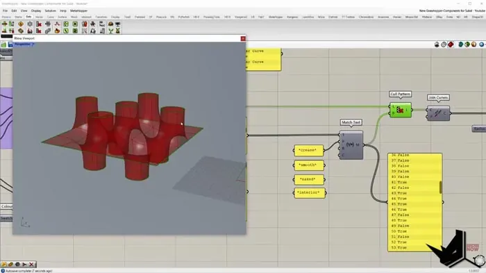Click the green plant sprout icon in Sets toolbar
486x273 pixels.
point(110,31)
